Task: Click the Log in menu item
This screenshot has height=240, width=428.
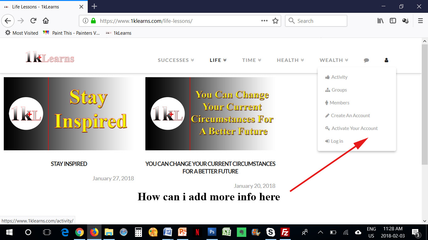Action: click(x=337, y=141)
